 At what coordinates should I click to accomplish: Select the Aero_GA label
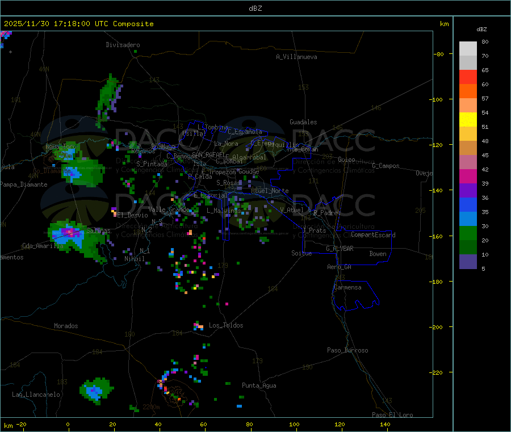click(340, 267)
